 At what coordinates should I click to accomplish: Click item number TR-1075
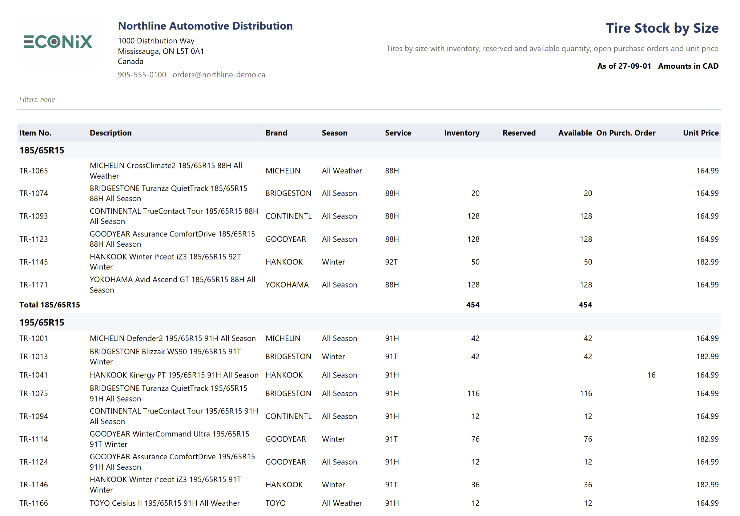coord(34,393)
